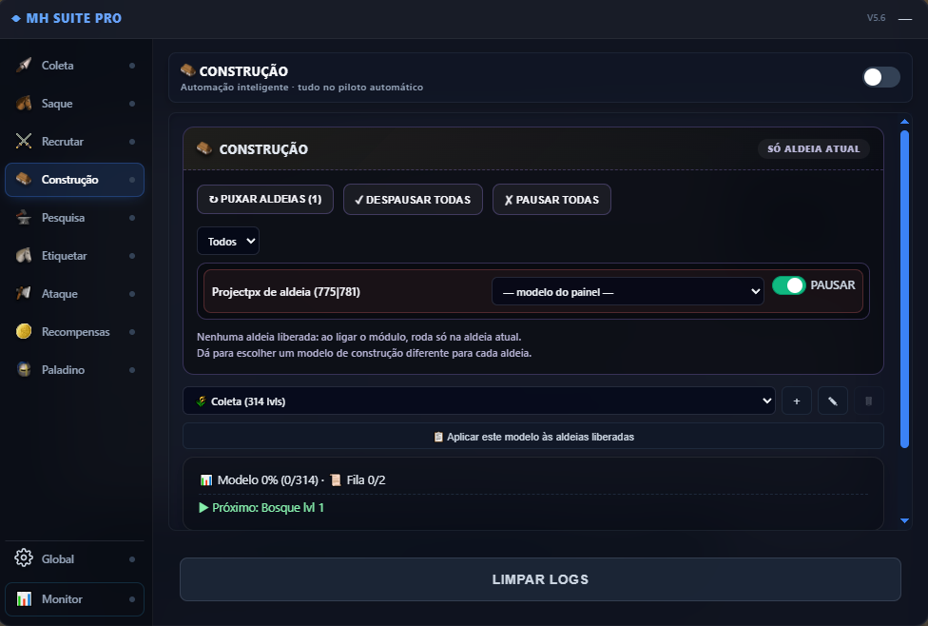Viewport: 928px width, 626px height.
Task: Open the Recompensas module
Action: point(74,331)
